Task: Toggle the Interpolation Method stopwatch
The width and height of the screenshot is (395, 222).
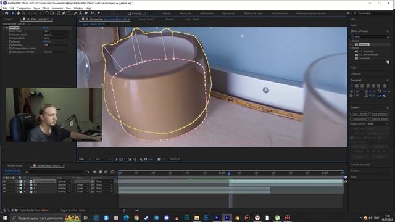Action: point(10,52)
